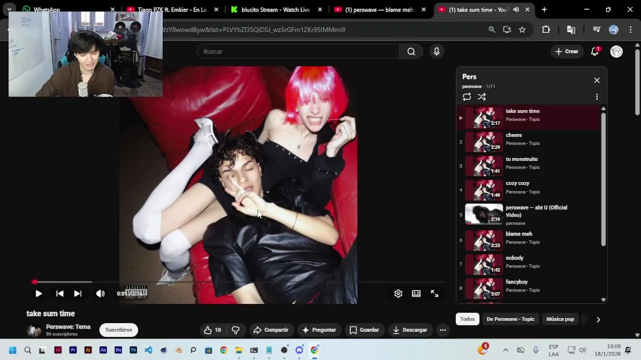Play 'tu monstruito' from the playlist
The image size is (641, 360).
(x=528, y=165)
